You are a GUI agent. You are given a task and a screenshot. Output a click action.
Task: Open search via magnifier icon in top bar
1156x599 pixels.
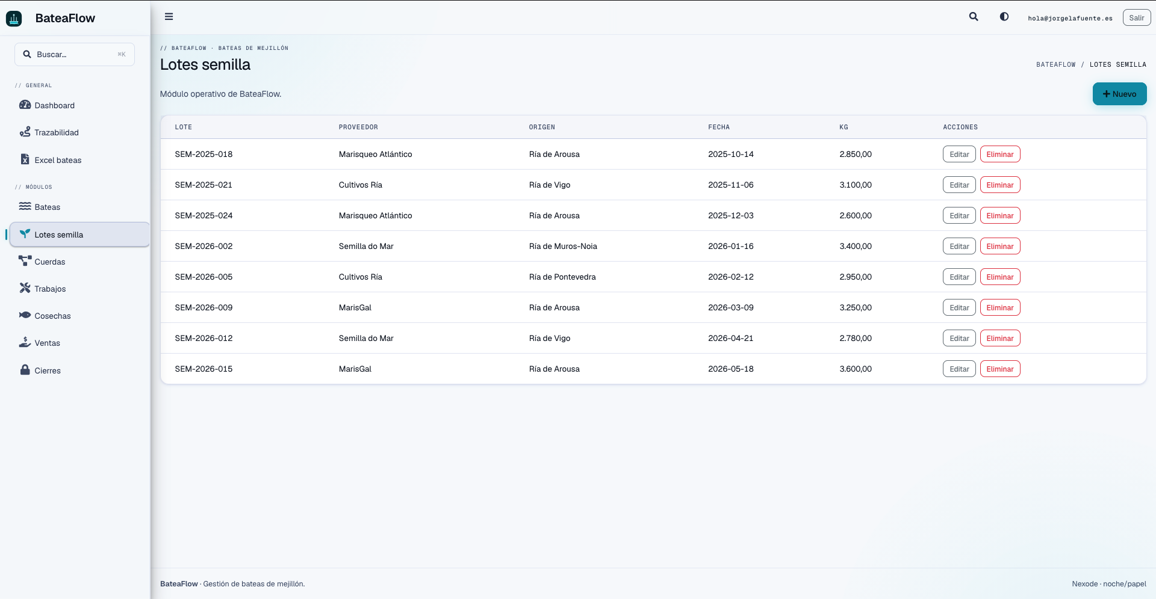click(x=974, y=17)
